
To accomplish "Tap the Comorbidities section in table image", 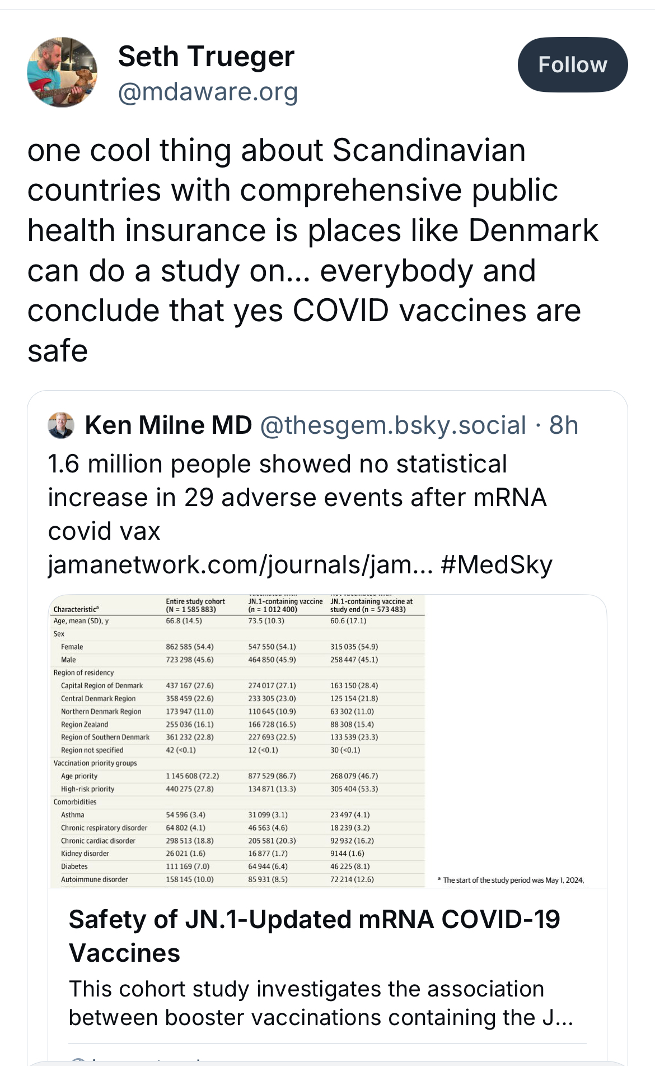I will point(75,802).
